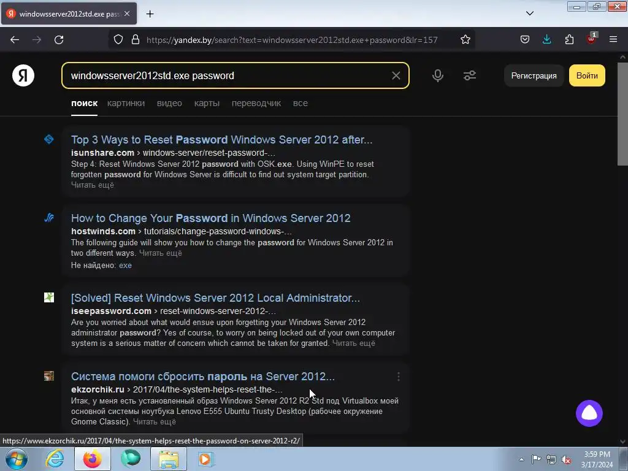Viewport: 628px width, 471px height.
Task: Open How to Change Your Password link
Action: pos(211,218)
